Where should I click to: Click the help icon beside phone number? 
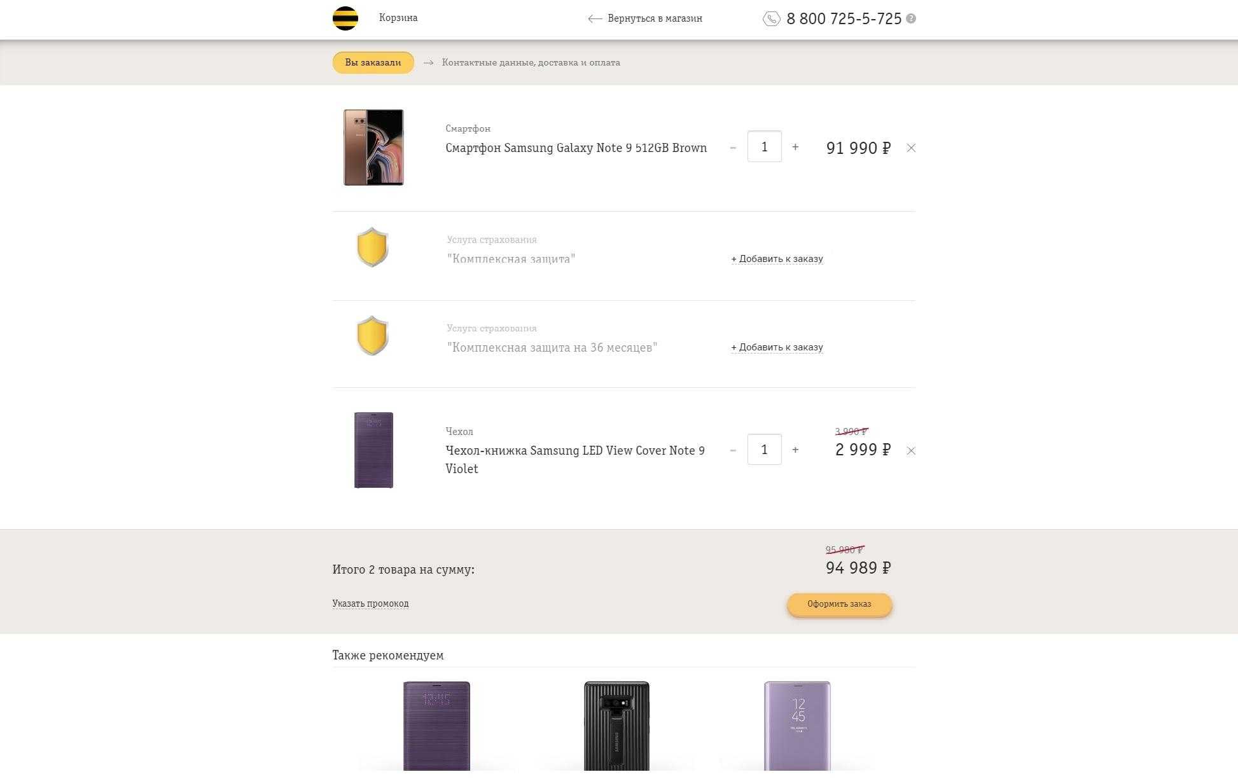911,18
